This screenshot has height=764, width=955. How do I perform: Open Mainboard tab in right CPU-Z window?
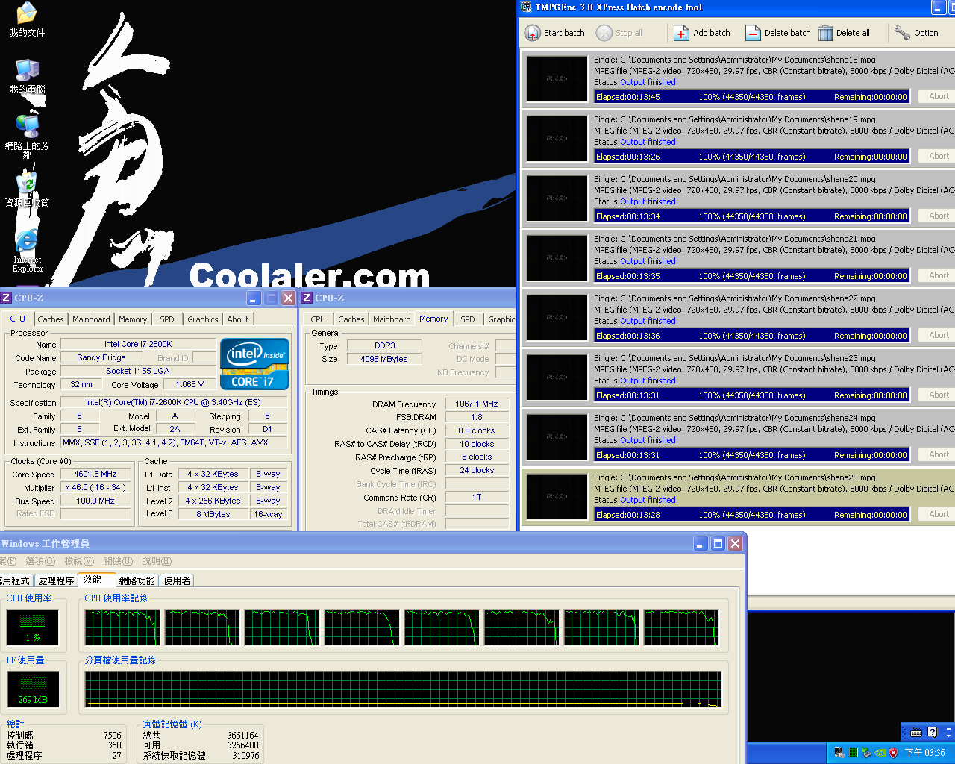[x=392, y=319]
